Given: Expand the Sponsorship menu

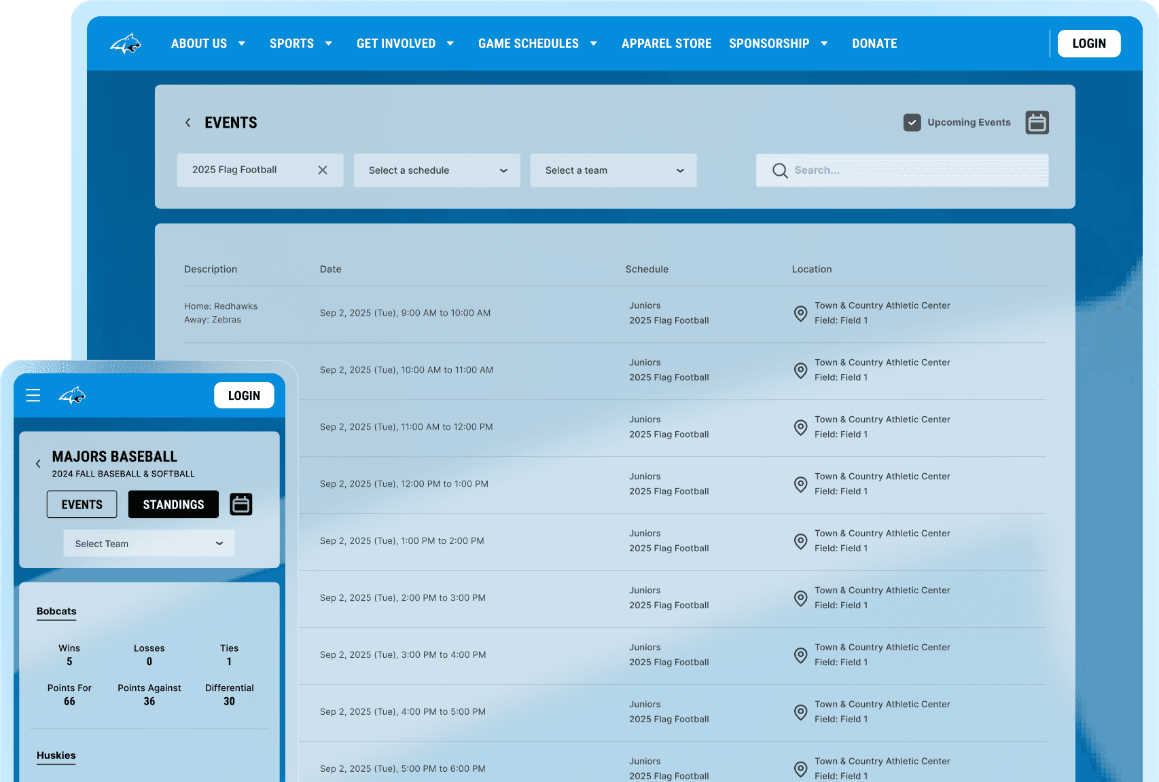Looking at the screenshot, I should [779, 43].
